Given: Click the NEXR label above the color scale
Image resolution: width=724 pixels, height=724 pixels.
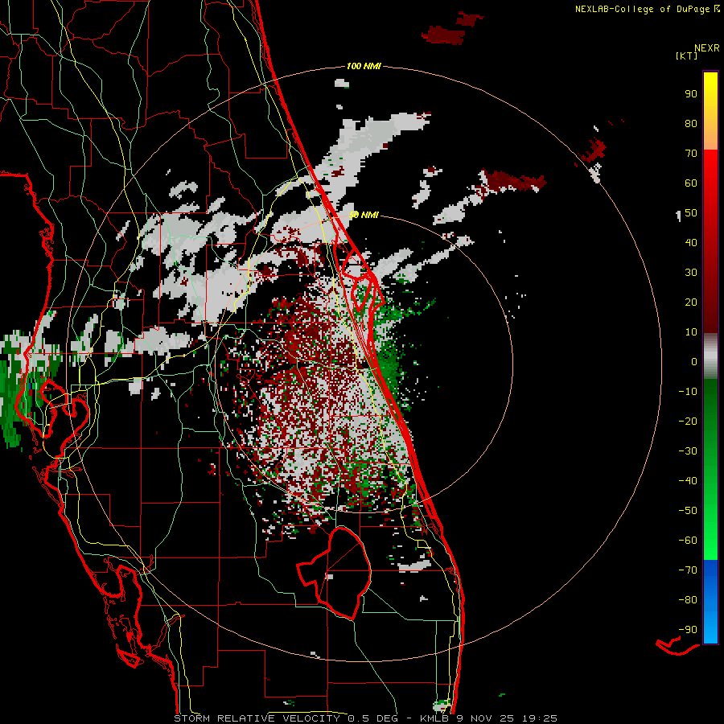Looking at the screenshot, I should (707, 48).
